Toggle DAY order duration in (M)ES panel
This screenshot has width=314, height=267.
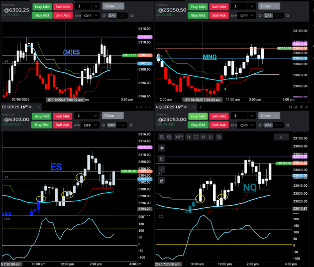(x=112, y=16)
